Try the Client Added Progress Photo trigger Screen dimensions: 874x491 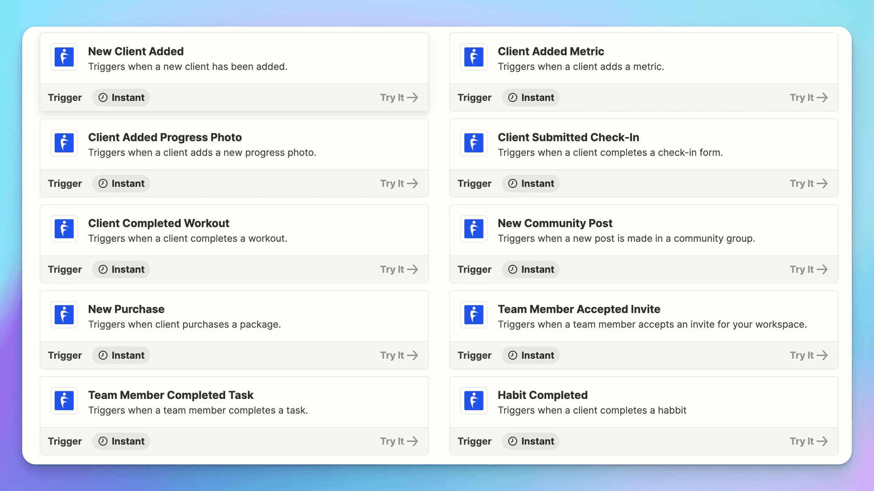399,183
